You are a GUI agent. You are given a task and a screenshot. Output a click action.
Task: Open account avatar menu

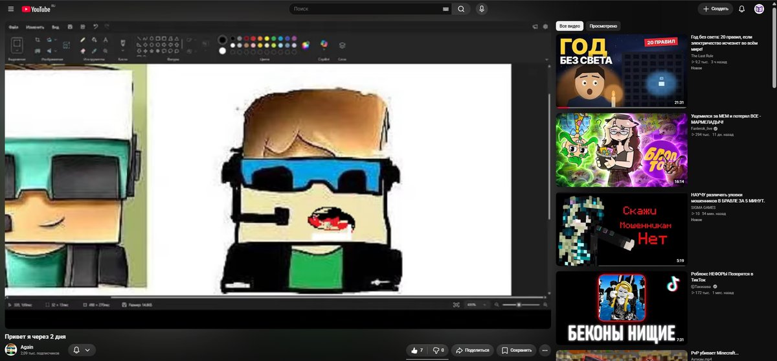pyautogui.click(x=759, y=9)
